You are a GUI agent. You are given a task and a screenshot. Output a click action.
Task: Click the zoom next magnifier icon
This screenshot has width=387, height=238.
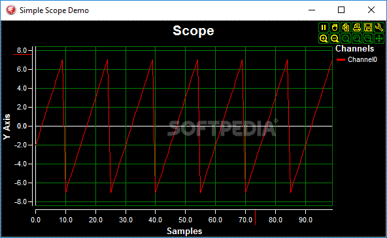coord(368,38)
